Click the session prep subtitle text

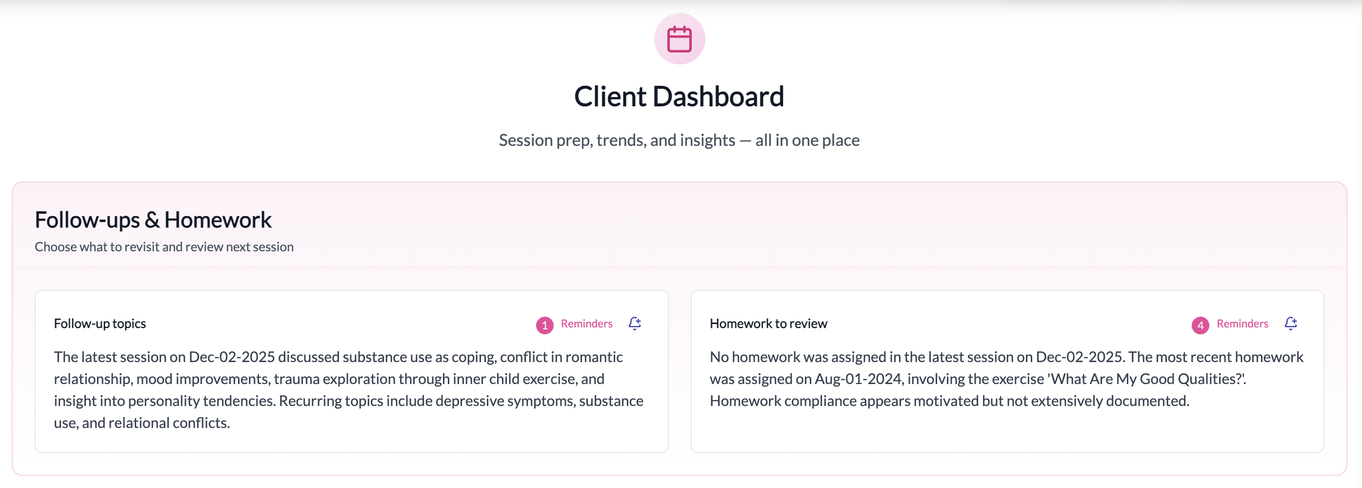680,140
